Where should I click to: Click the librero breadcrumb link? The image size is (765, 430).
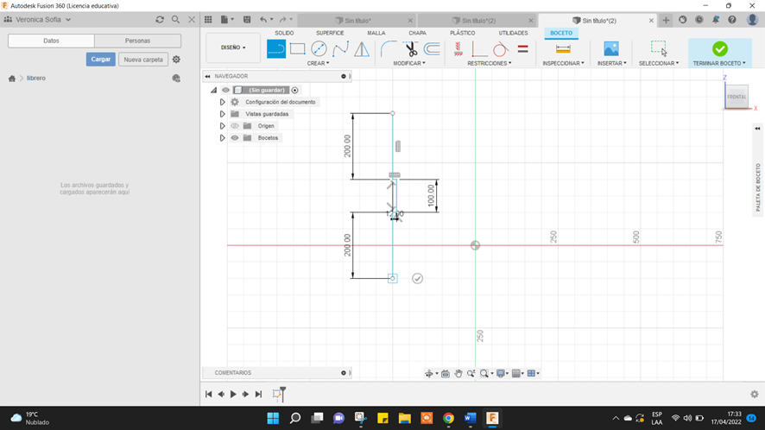(x=36, y=78)
